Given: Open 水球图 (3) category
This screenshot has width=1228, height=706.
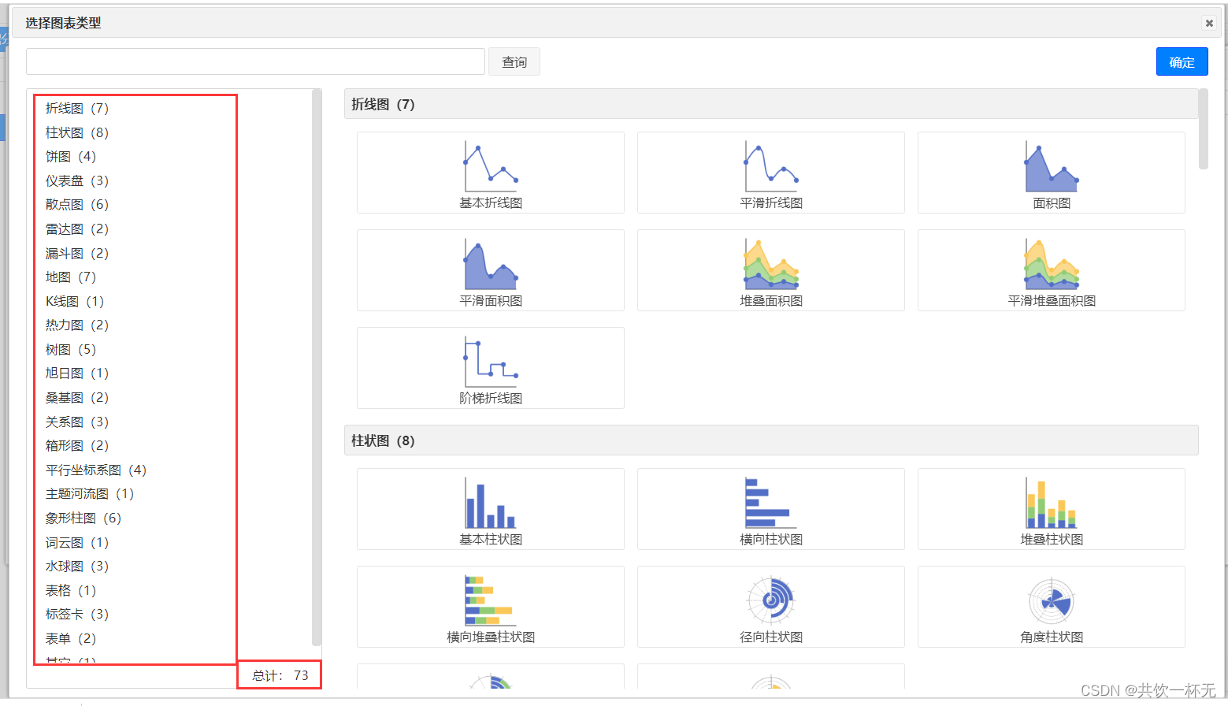Looking at the screenshot, I should tap(77, 566).
